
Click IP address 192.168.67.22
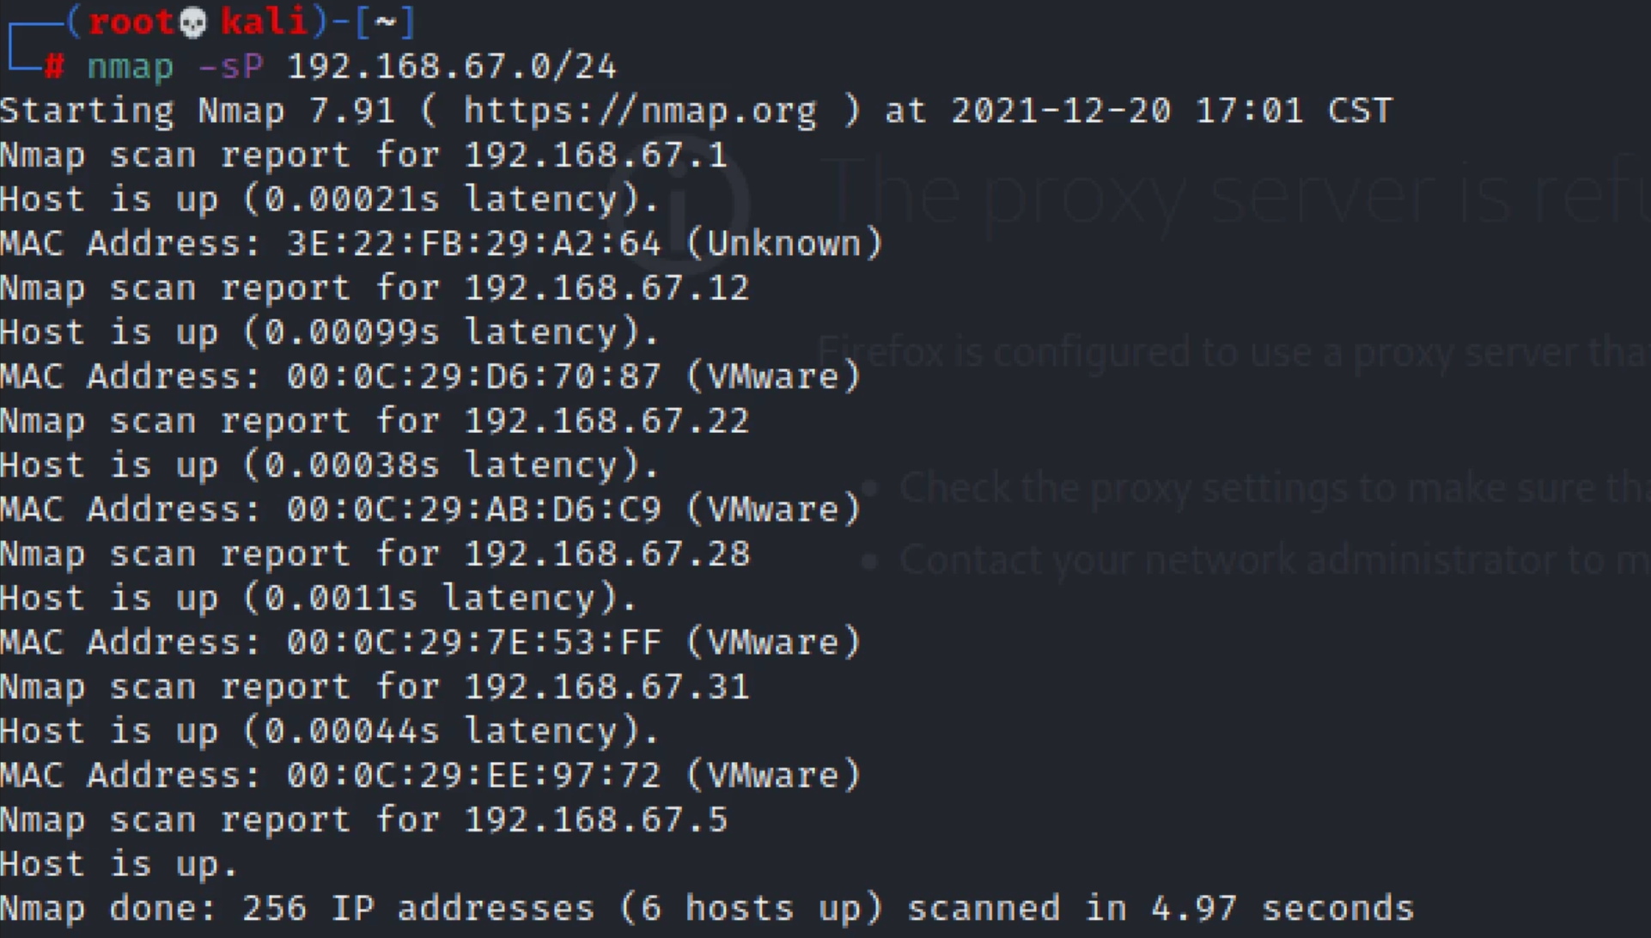coord(606,422)
